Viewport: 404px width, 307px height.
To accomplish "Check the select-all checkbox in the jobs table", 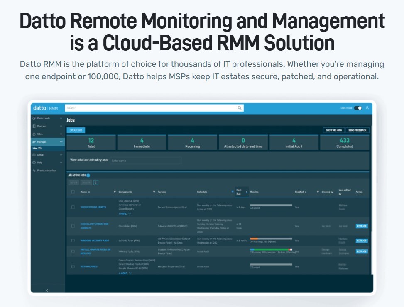I will tap(73, 192).
